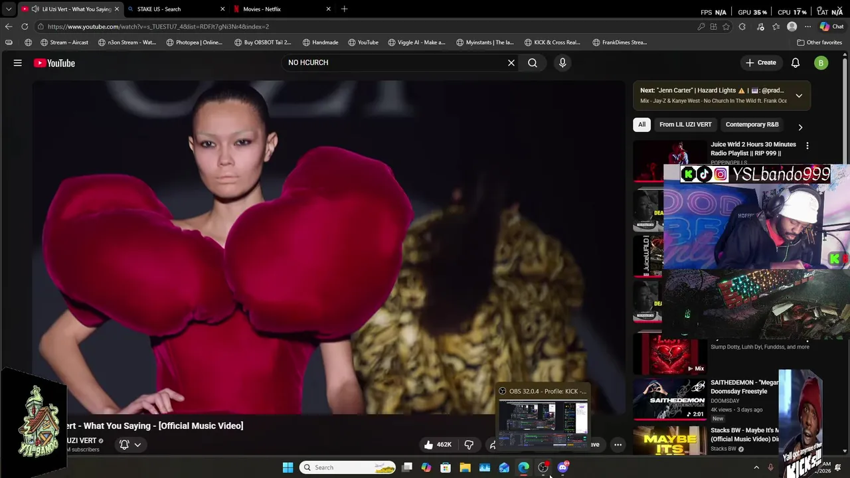Run search with the magnifier button

(533, 62)
